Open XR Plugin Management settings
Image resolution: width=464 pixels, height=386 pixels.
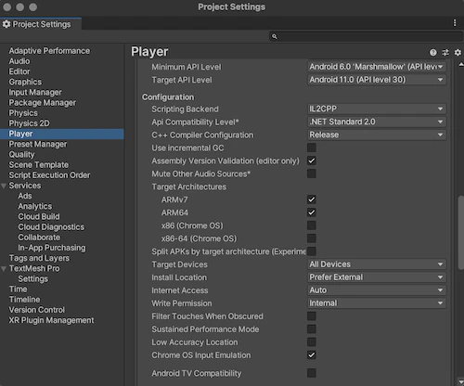(x=51, y=320)
